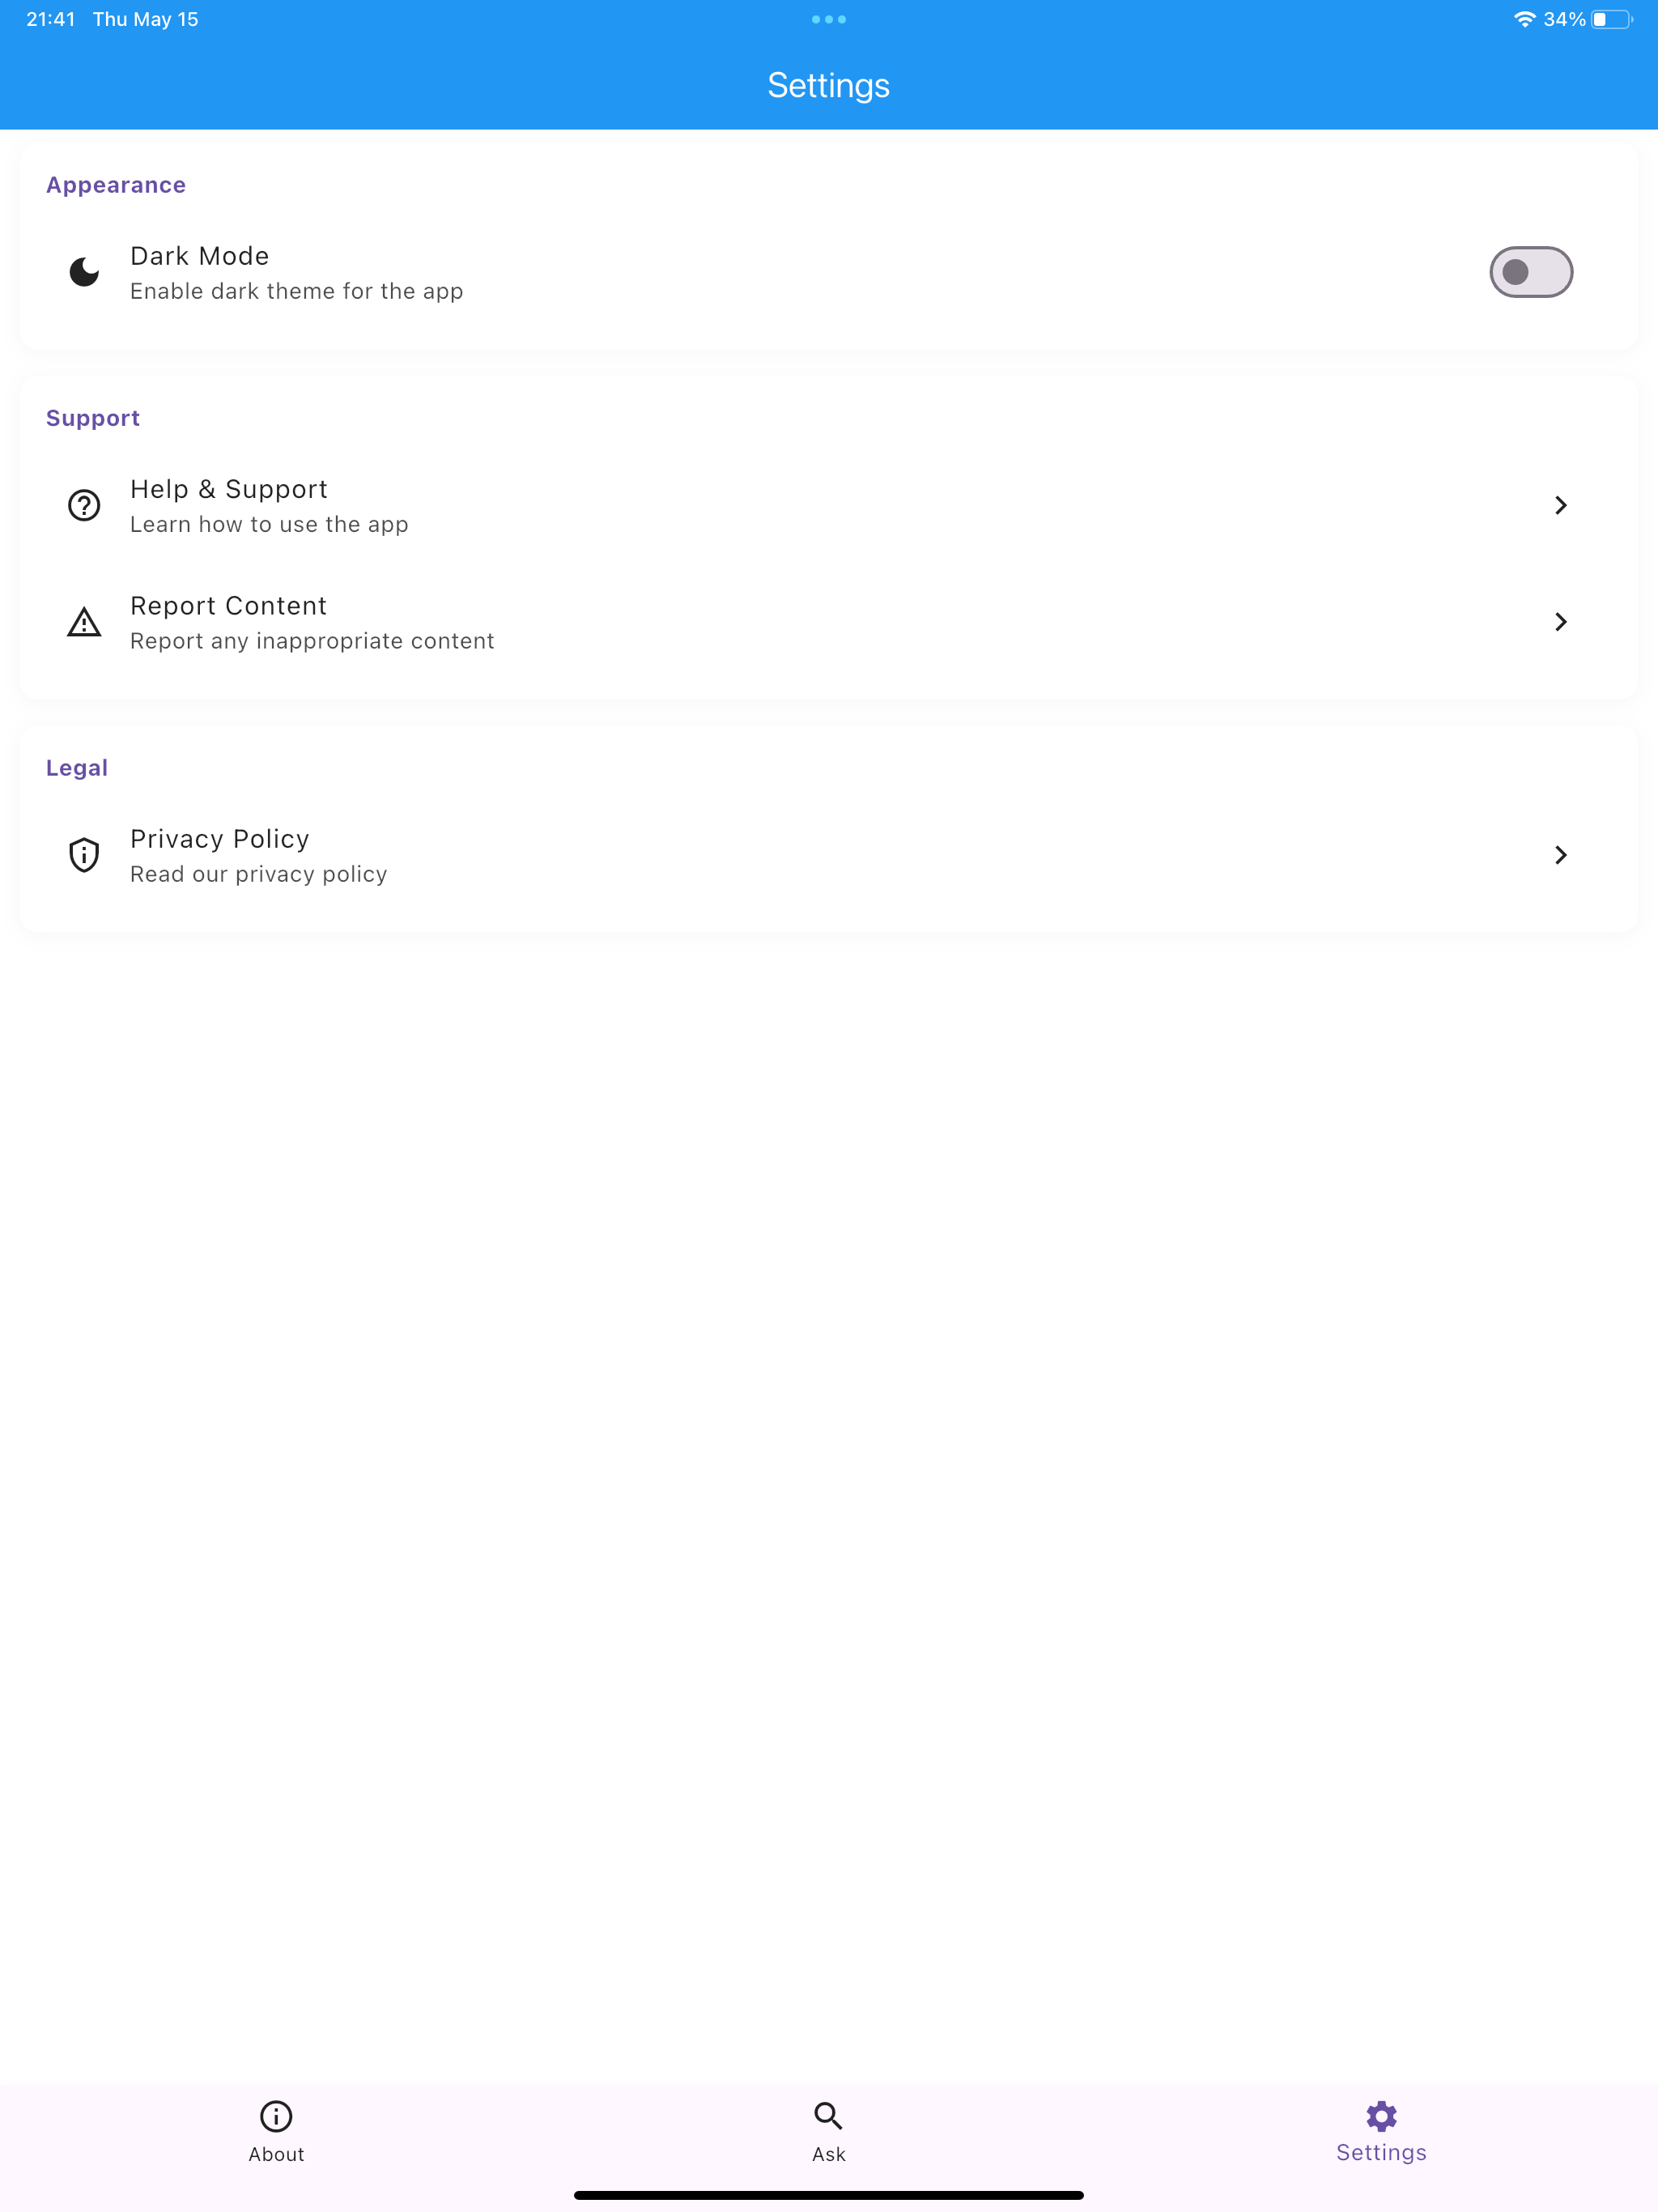Viewport: 1658px width, 2212px height.
Task: Open the Help & Support title
Action: coord(229,489)
